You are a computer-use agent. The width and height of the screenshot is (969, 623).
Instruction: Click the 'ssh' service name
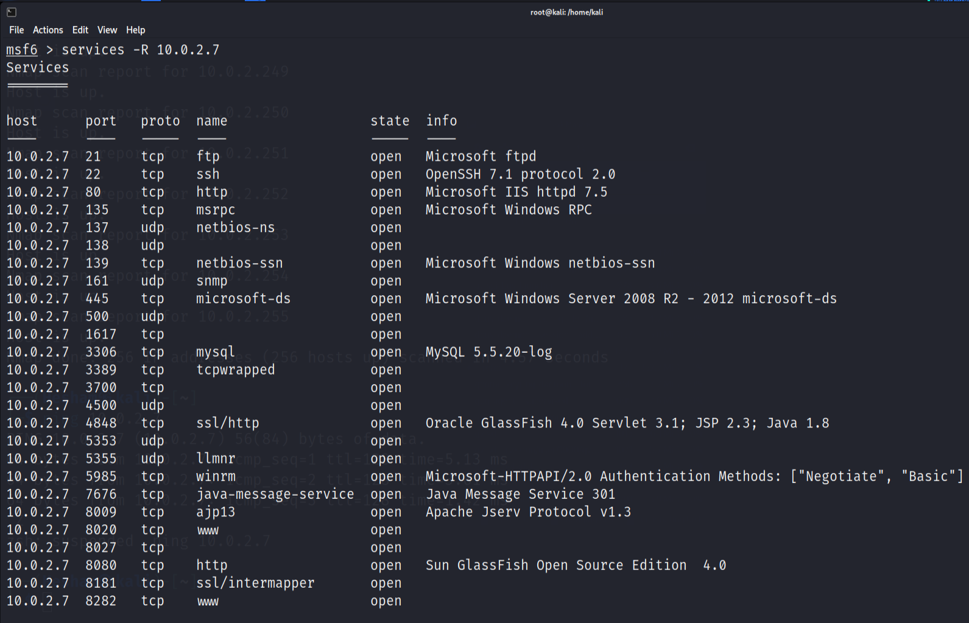(x=208, y=174)
